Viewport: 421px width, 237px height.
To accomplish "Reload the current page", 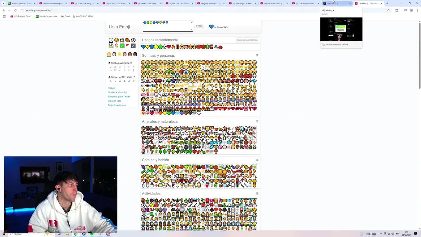I will click(15, 10).
